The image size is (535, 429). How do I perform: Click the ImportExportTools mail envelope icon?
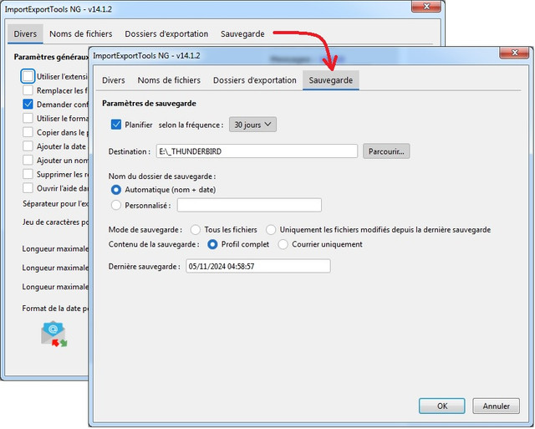53,334
